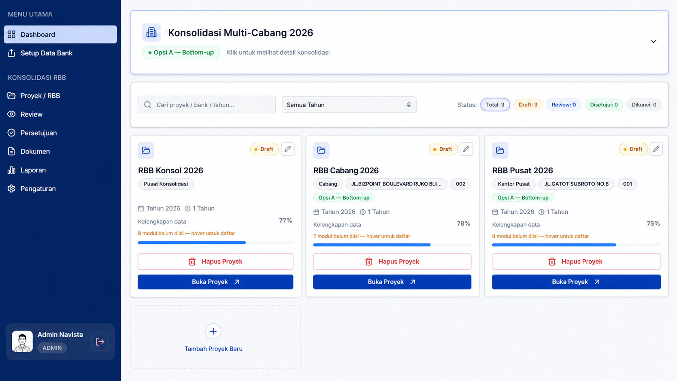Click the arrow icon on RBB Pusat Buka Proyek
This screenshot has height=381, width=677.
(597, 282)
